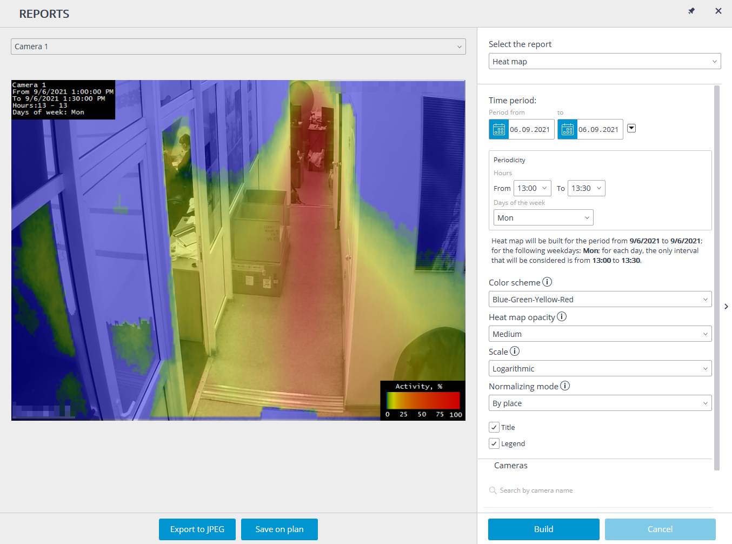This screenshot has width=732, height=544.
Task: Open the Heat map report type dropdown
Action: (605, 61)
